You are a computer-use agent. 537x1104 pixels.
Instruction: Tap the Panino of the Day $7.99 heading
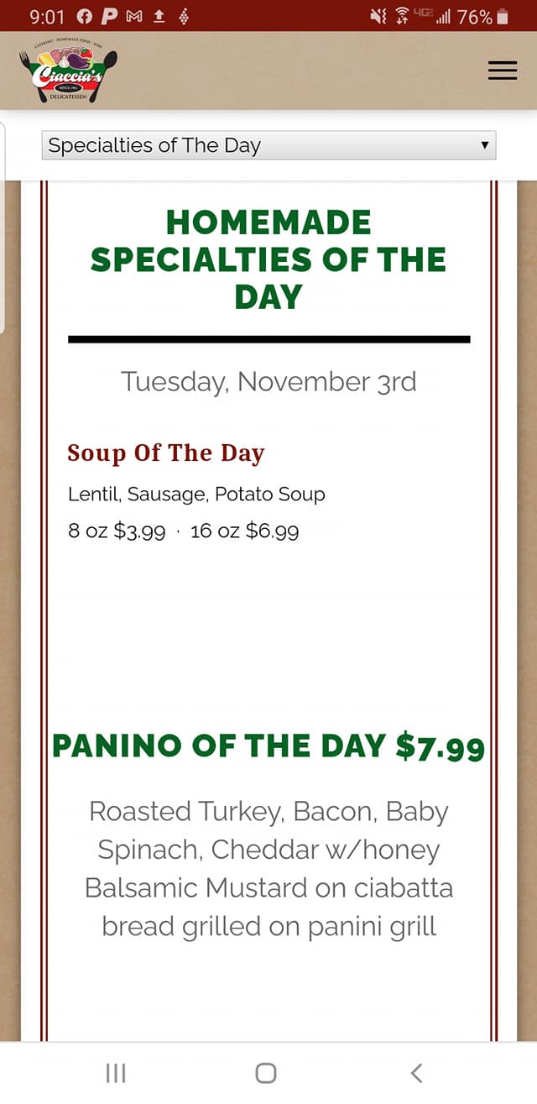click(x=268, y=746)
